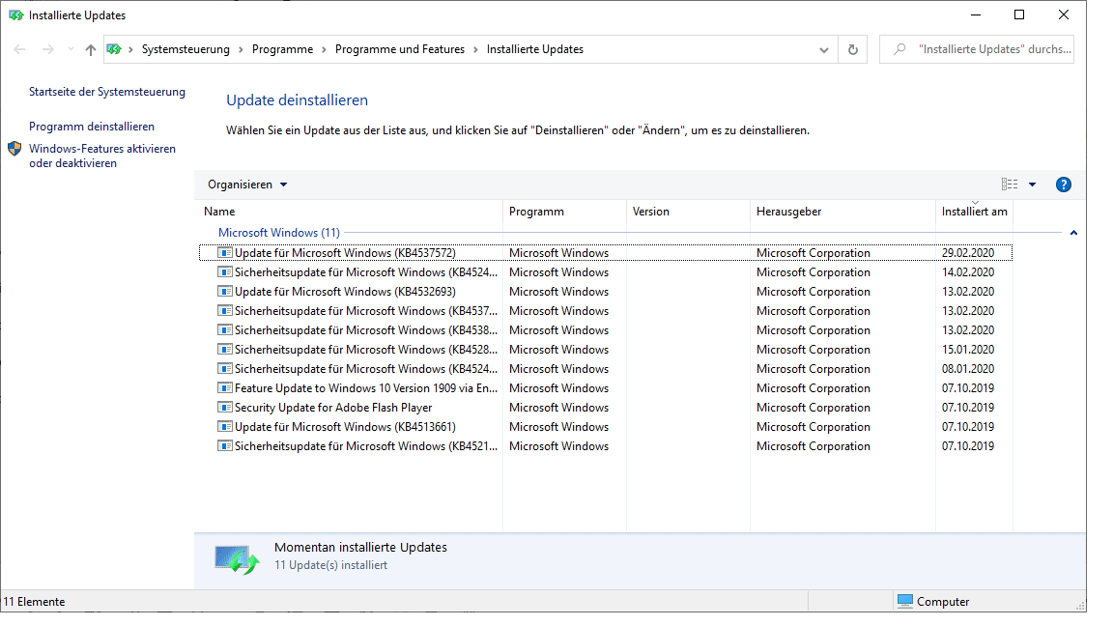Open the recent locations dropdown arrow

(x=70, y=49)
